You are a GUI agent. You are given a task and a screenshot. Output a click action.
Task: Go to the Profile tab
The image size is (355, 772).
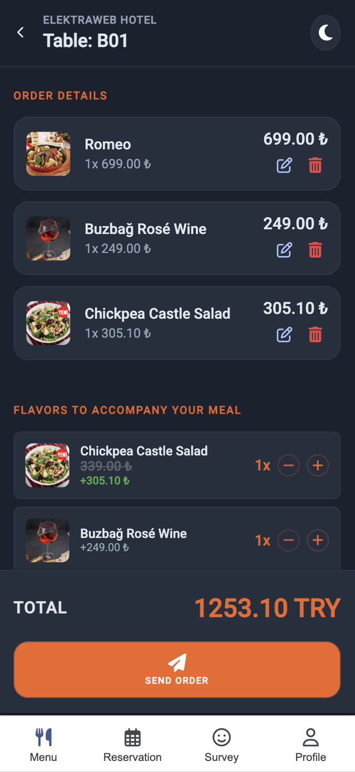(310, 745)
